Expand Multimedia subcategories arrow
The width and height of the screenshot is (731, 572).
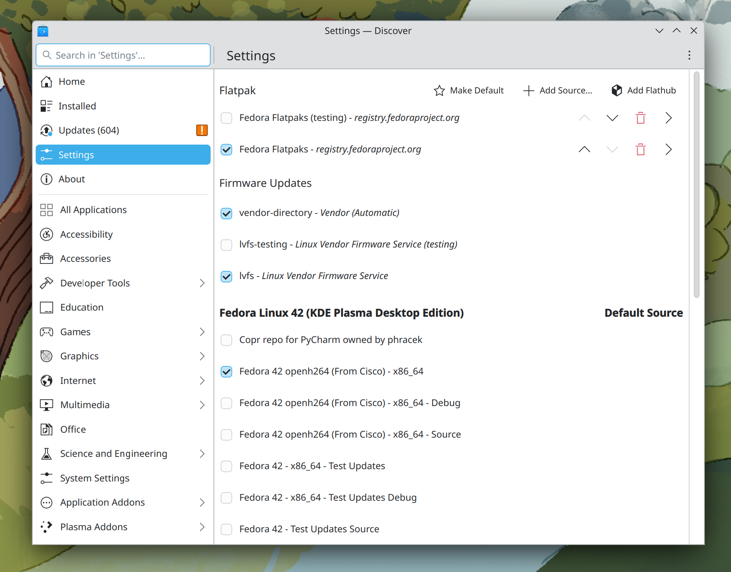tap(202, 405)
